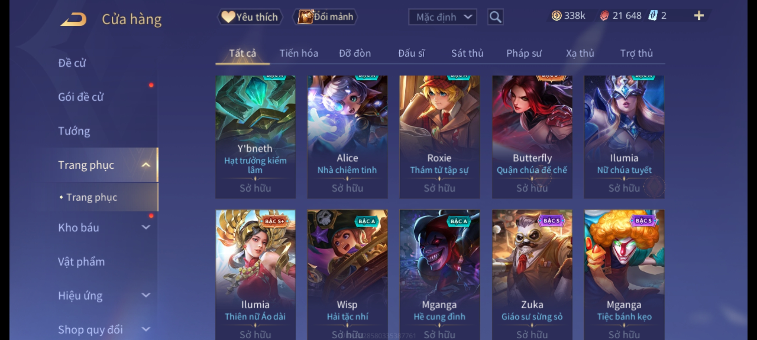
Task: Open the Mặc định sort dropdown
Action: click(x=442, y=17)
